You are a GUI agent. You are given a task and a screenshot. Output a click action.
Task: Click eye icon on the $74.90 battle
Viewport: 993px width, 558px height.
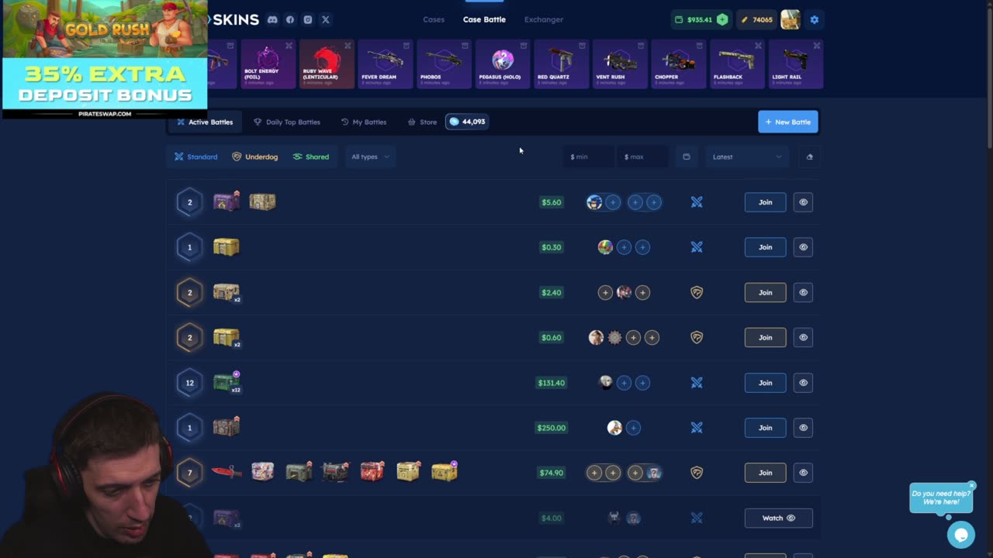tap(803, 473)
